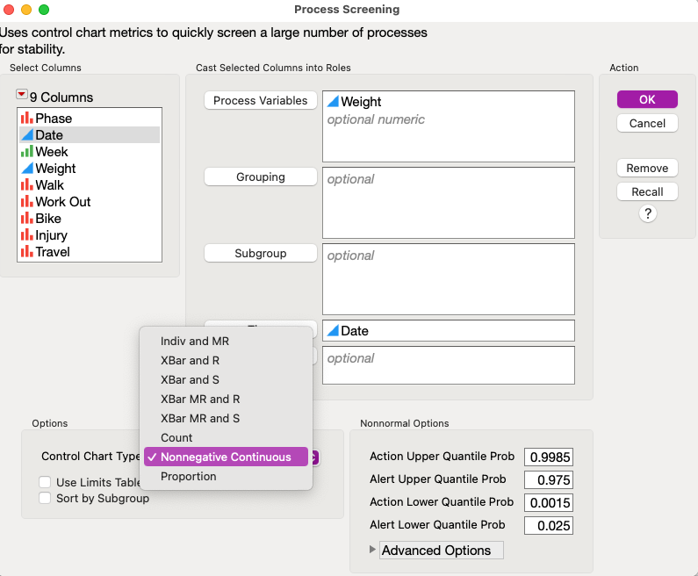The height and width of the screenshot is (576, 698).
Task: Click the Alert Upper Quantile Prob field
Action: coord(549,479)
